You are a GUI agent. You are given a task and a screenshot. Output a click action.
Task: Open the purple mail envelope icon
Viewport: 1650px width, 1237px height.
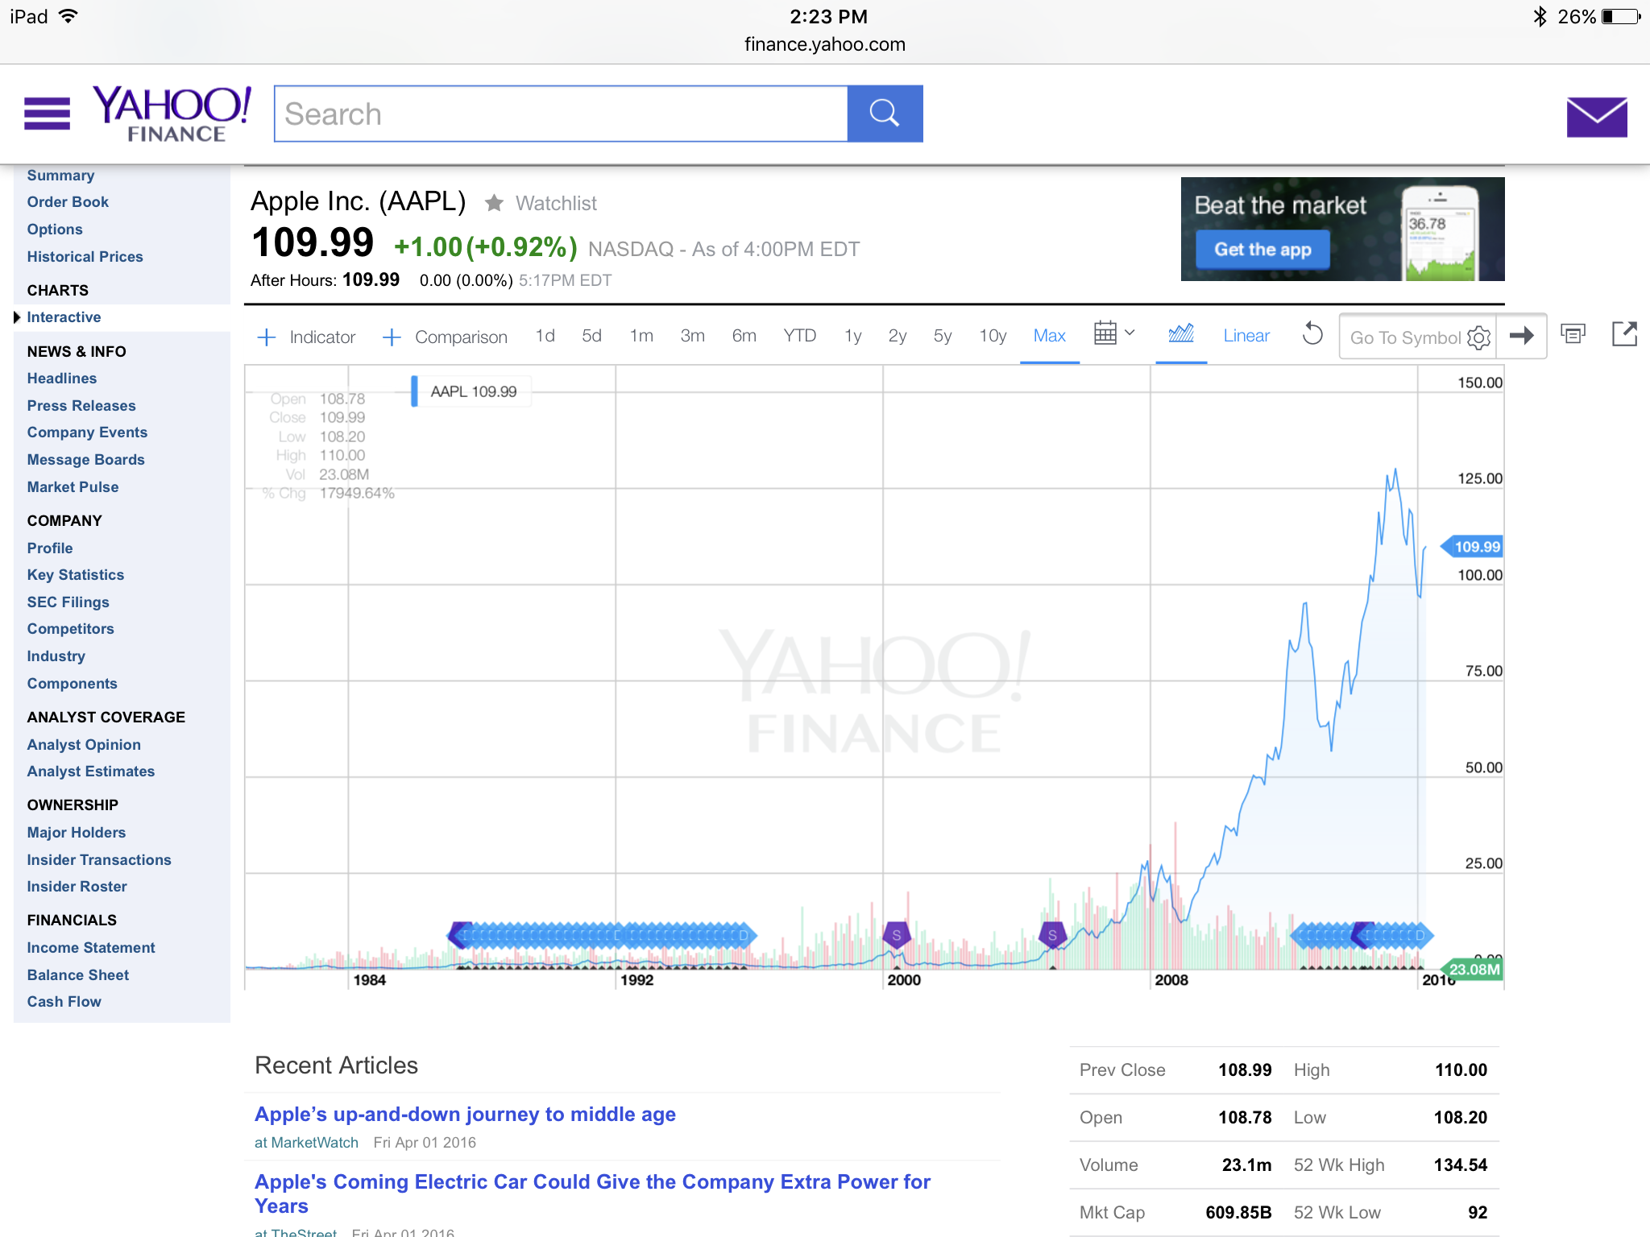1596,118
